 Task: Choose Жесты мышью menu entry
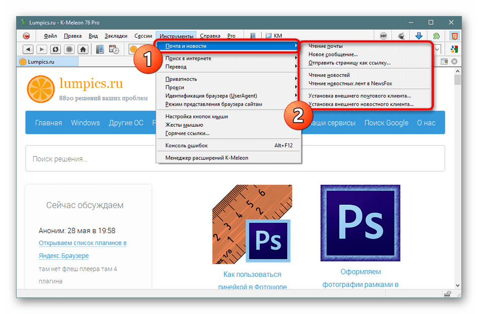[228, 125]
